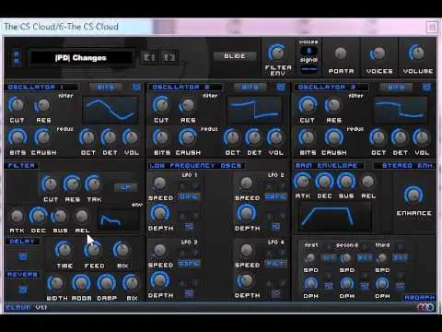This screenshot has width=442, height=332.
Task: Click the Oscillator 2 saw waveform display
Action: [254, 110]
